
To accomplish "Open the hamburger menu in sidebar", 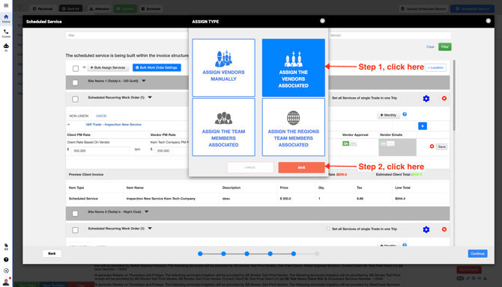I will [x=6, y=5].
